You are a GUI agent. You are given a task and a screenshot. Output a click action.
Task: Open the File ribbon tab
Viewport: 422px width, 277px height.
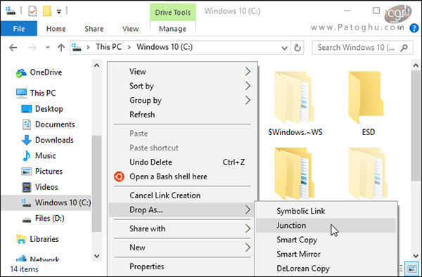pos(19,29)
